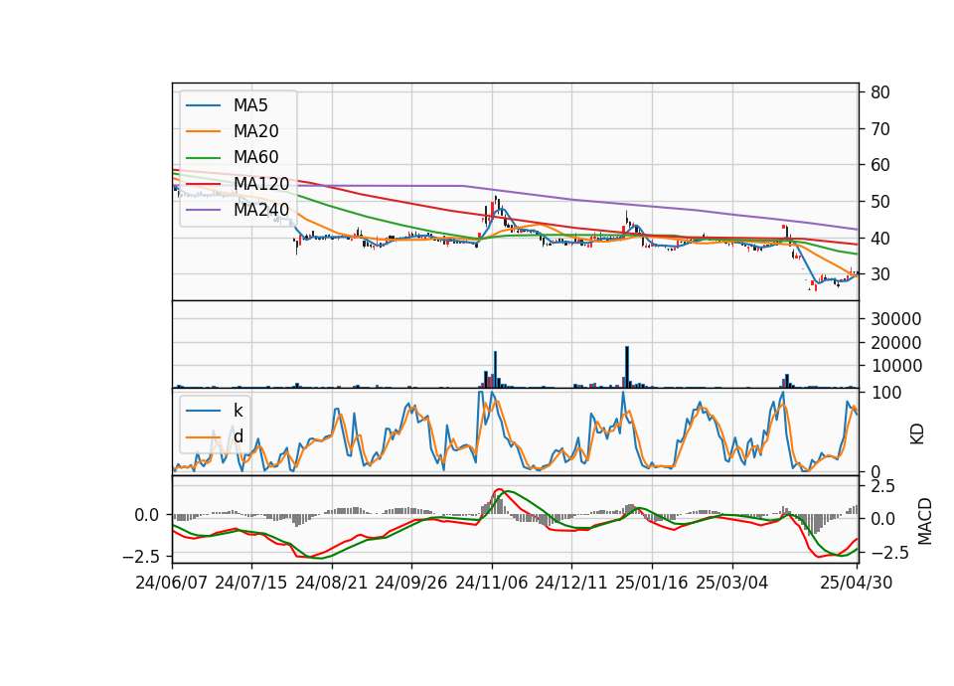Image resolution: width=954 pixels, height=686 pixels.
Task: Click the 24/09/26 date label
Action: (x=410, y=583)
